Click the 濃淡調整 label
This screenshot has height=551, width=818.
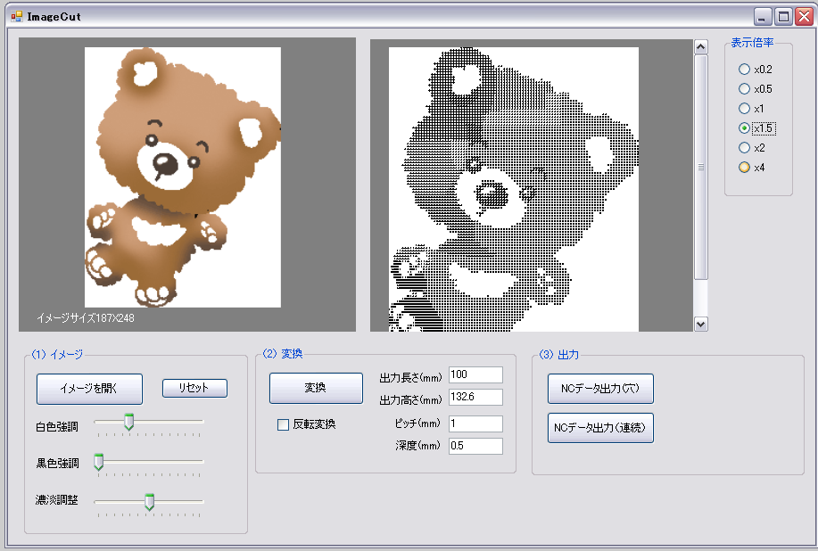coord(57,500)
